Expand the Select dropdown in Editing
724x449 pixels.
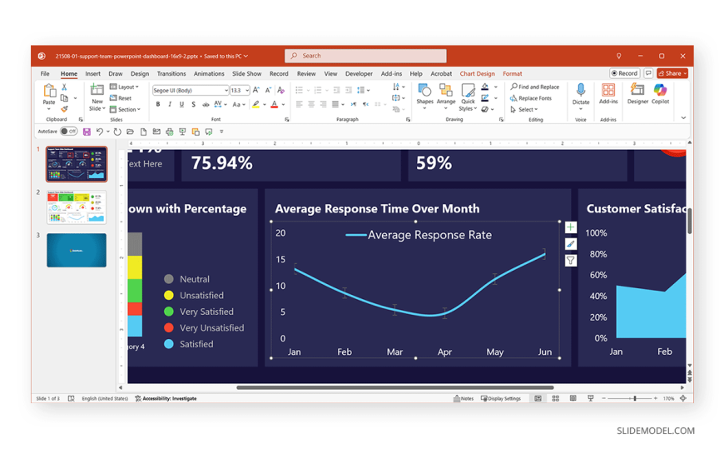coord(524,110)
